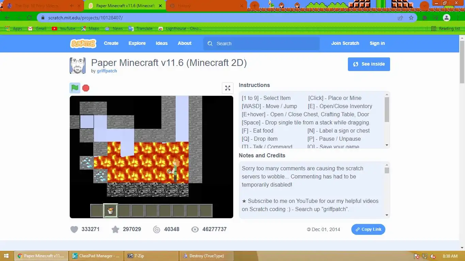Click the star favorite icon

115,229
